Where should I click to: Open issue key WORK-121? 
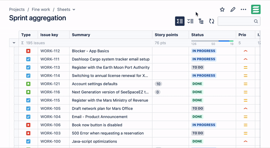(x=50, y=84)
